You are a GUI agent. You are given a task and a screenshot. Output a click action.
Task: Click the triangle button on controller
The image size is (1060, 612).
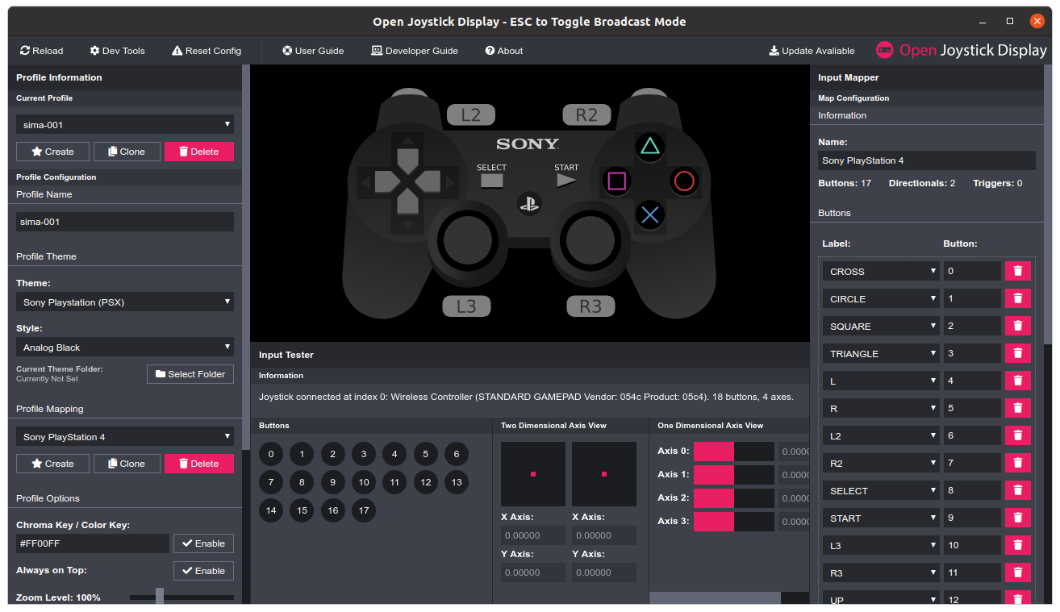(x=649, y=146)
